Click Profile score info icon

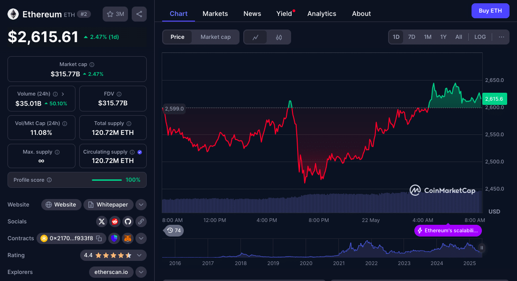coord(49,180)
